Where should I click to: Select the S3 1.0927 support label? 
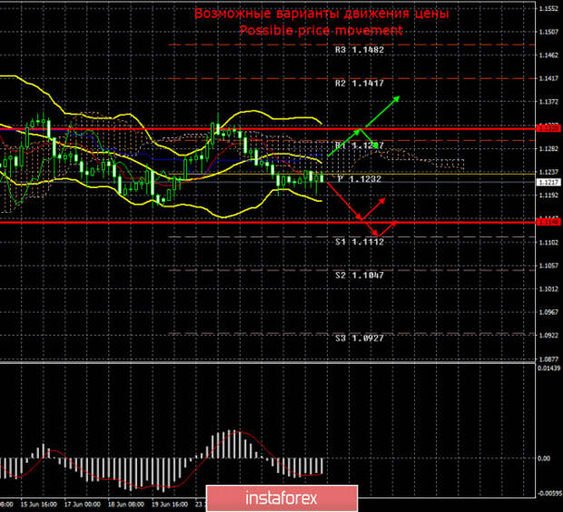pyautogui.click(x=359, y=337)
